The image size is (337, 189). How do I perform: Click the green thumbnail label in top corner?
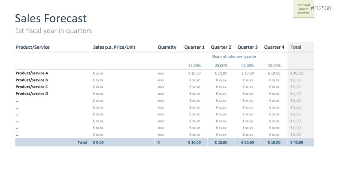point(303,9)
